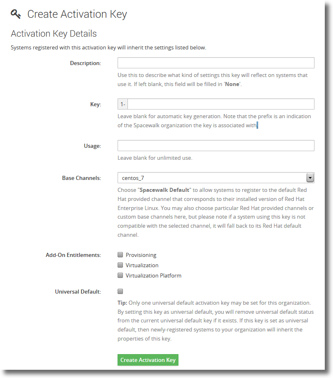Enable the Provisioning entitlement checkbox
The height and width of the screenshot is (378, 333).
click(x=120, y=255)
